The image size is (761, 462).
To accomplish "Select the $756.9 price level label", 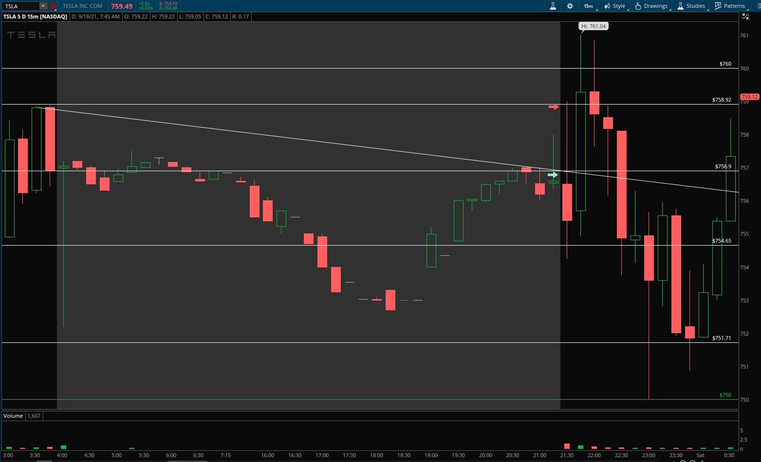I will [723, 166].
